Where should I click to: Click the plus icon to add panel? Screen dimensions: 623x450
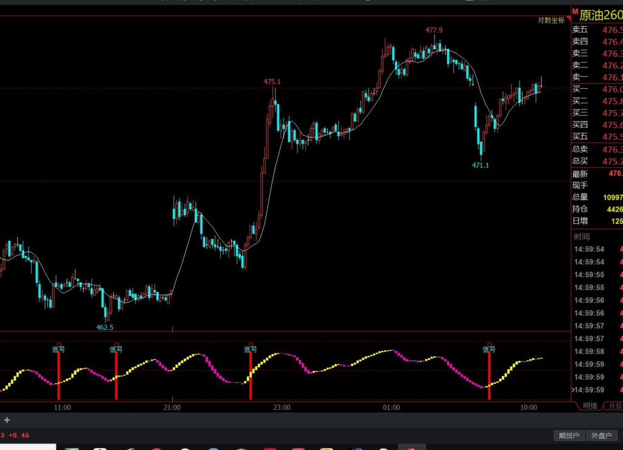7,420
